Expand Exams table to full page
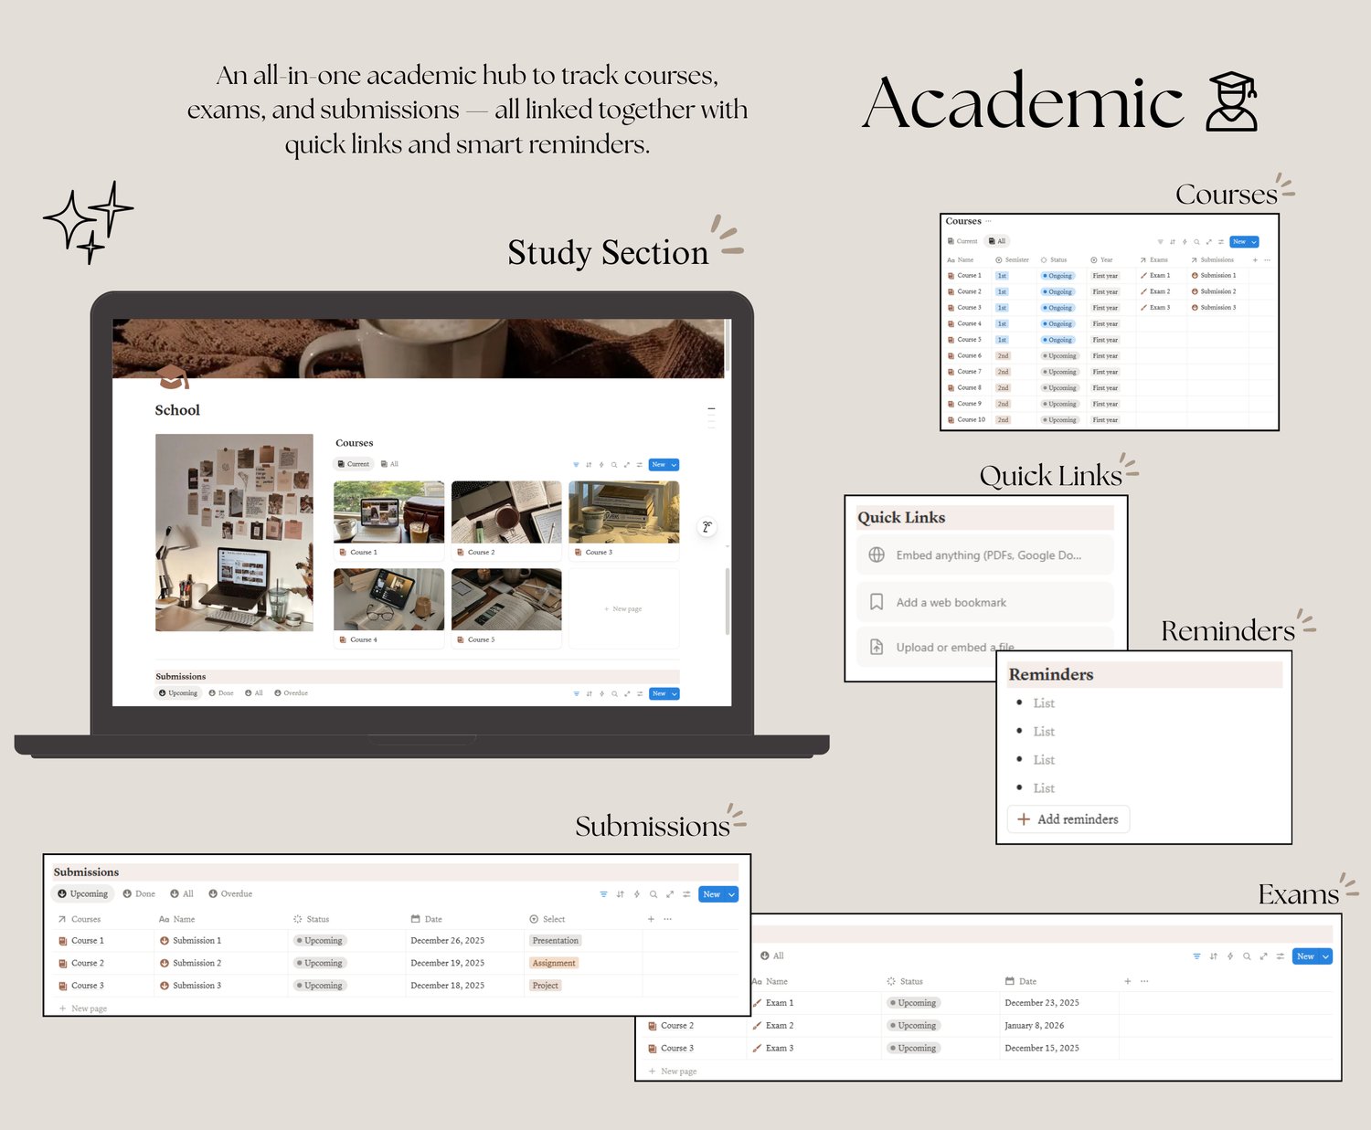 [1263, 956]
